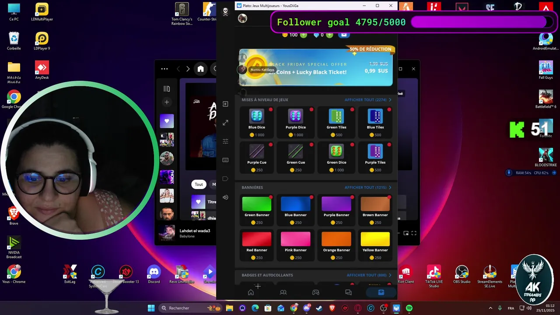Go to music app home button
The image size is (560, 315).
tap(200, 69)
